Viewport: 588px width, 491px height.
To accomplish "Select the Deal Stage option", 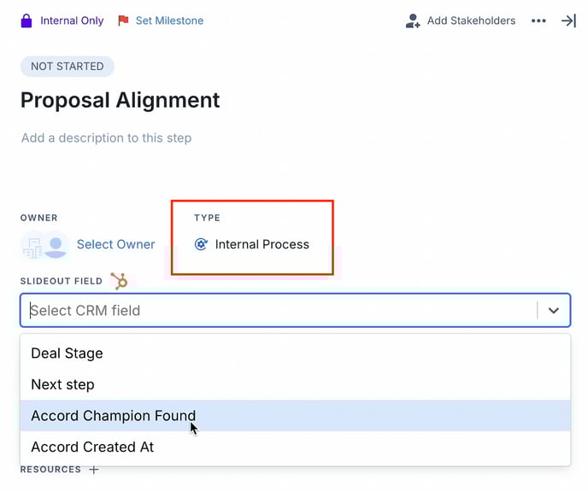I will click(x=67, y=354).
